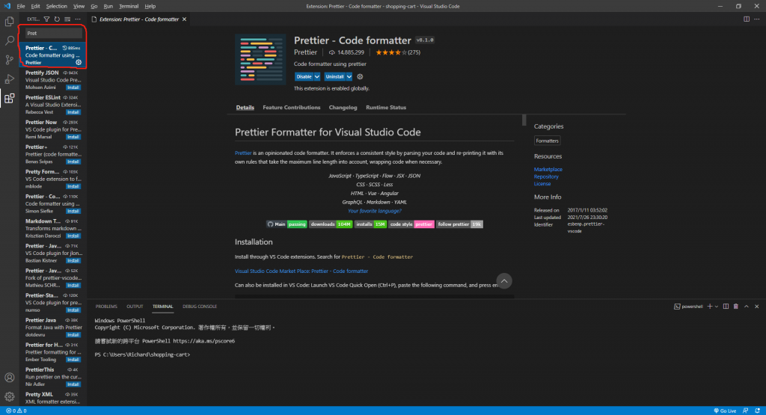Open the Accounts menu icon

click(9, 378)
